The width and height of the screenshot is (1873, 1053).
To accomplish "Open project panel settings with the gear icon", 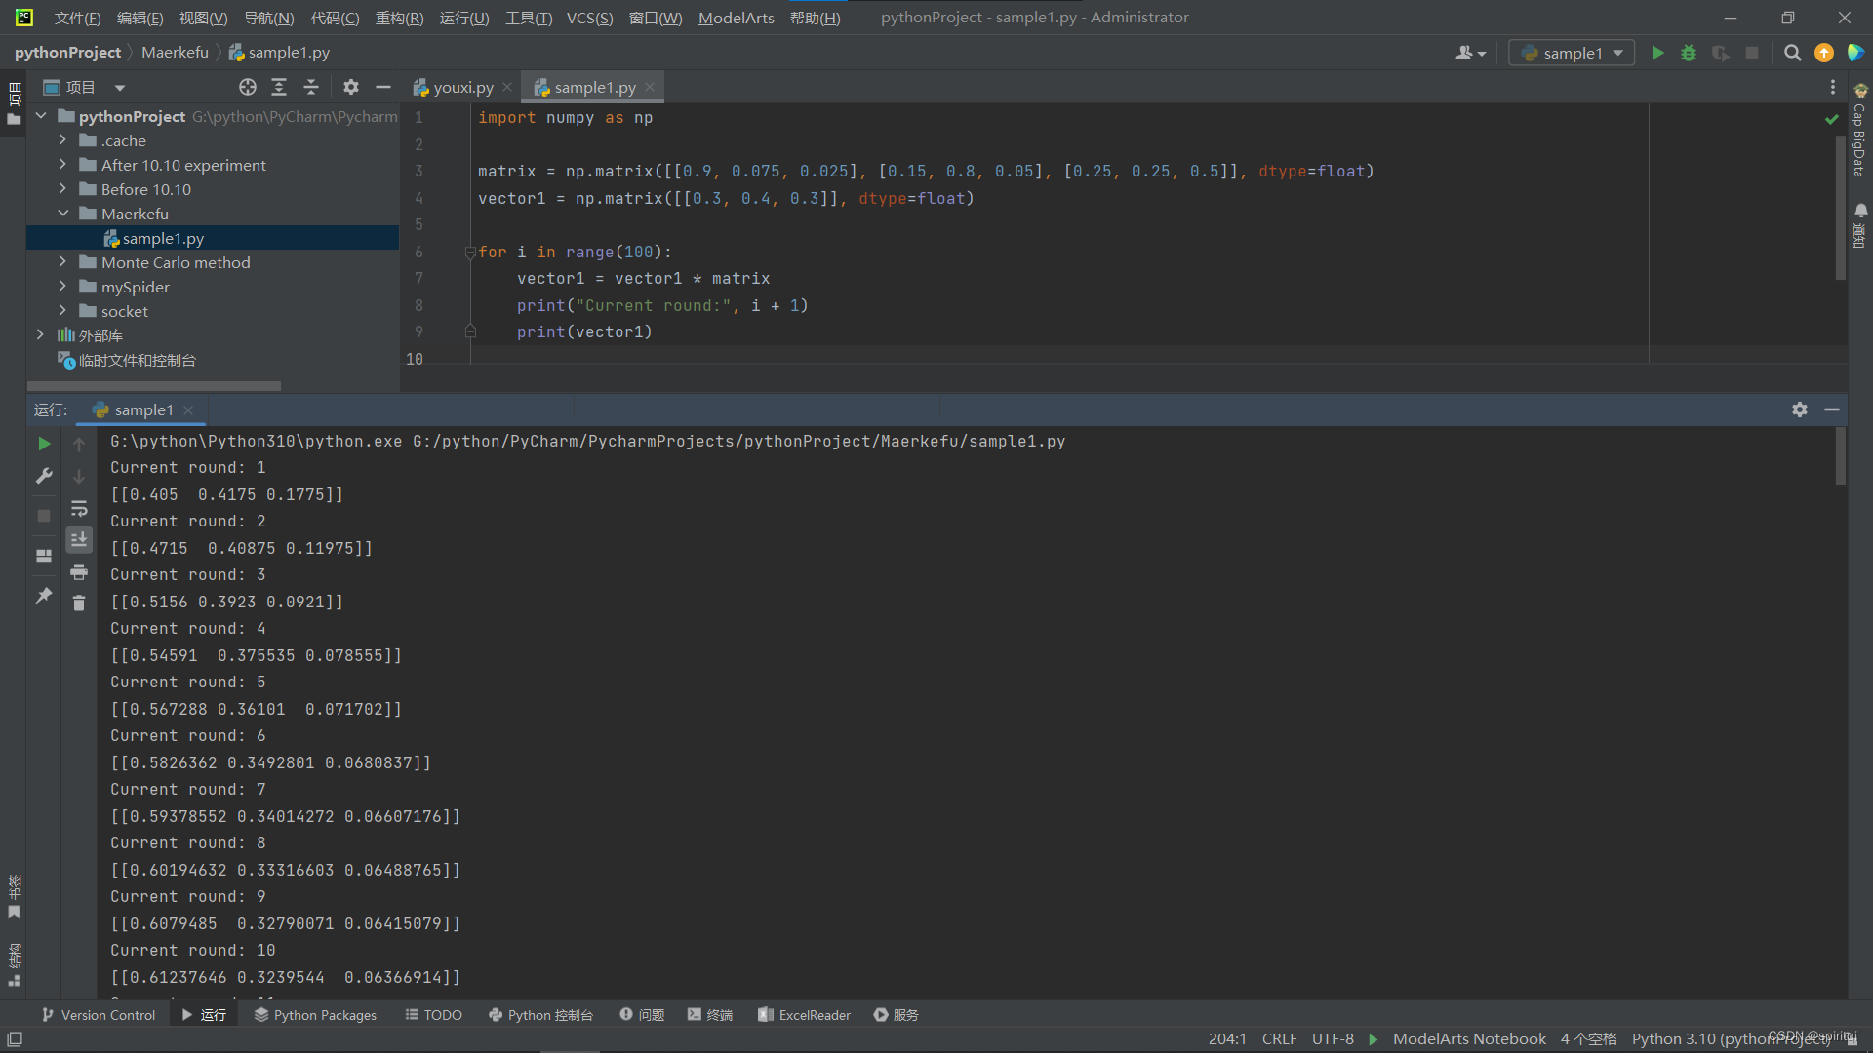I will (x=351, y=87).
